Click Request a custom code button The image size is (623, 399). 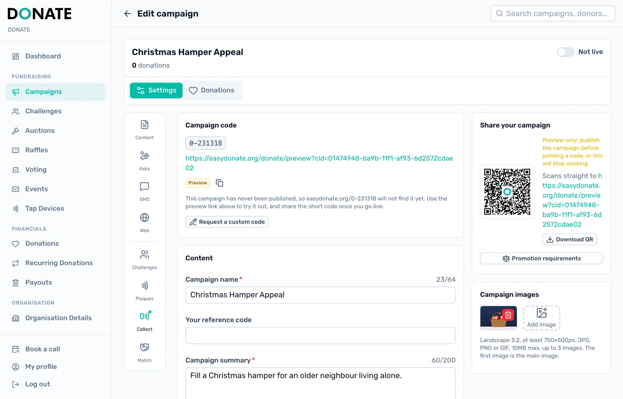tap(227, 222)
